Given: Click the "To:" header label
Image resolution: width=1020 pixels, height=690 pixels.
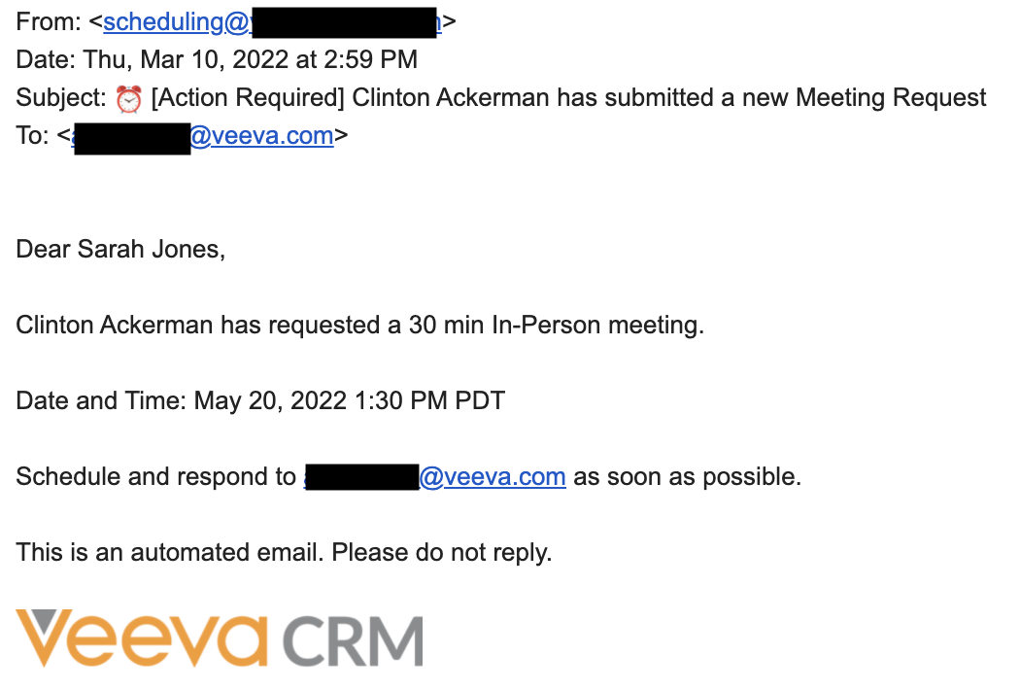Looking at the screenshot, I should pos(32,136).
